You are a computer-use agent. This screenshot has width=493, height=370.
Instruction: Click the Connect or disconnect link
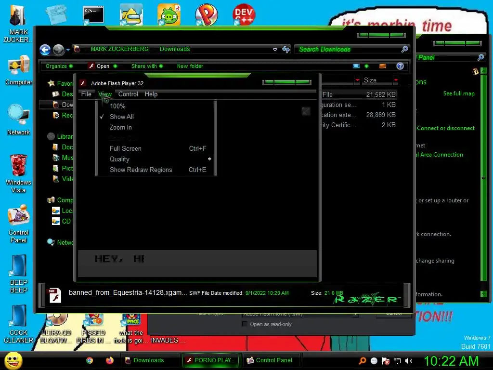[x=445, y=128]
